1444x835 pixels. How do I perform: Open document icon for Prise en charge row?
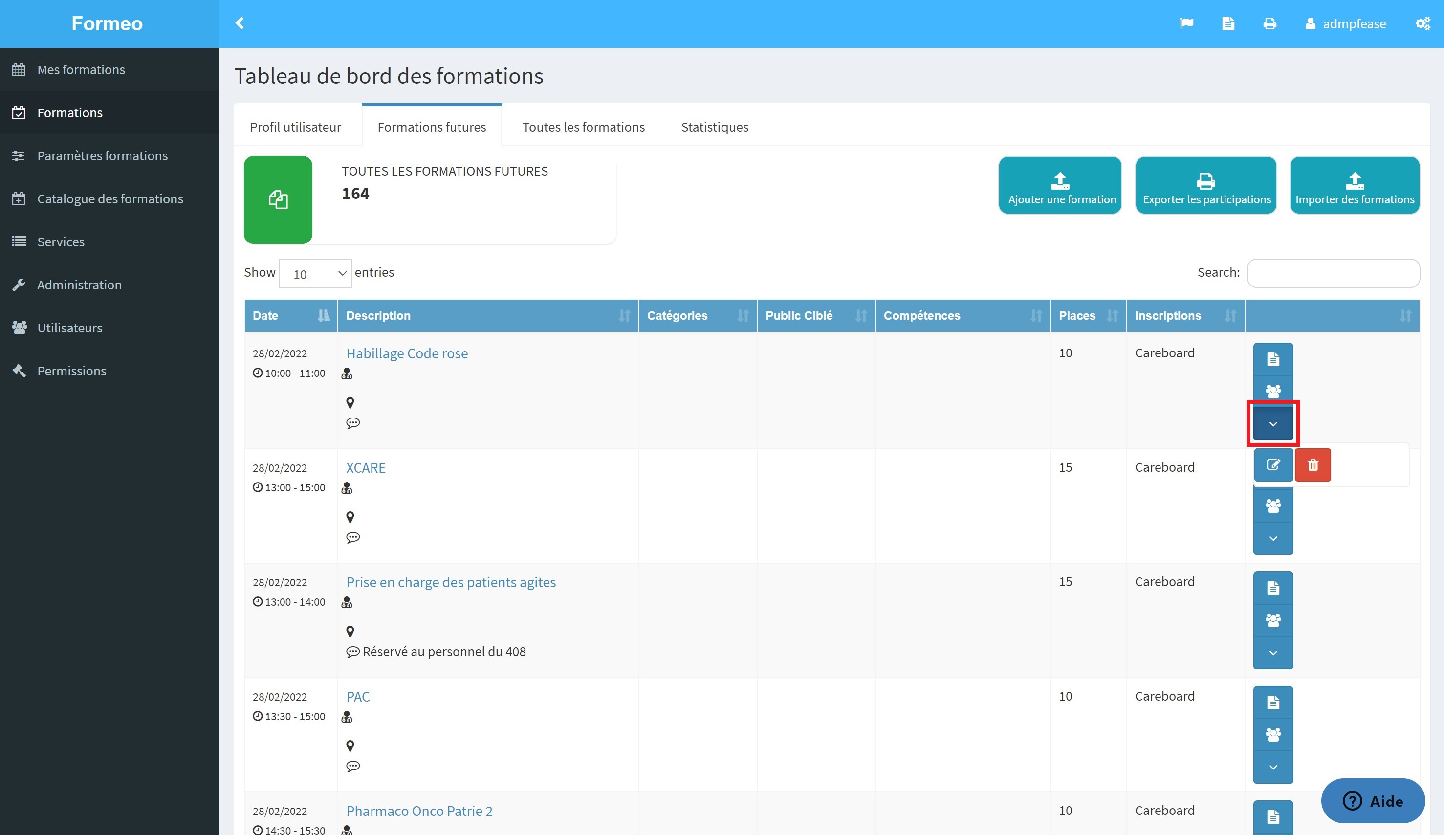[x=1273, y=588]
